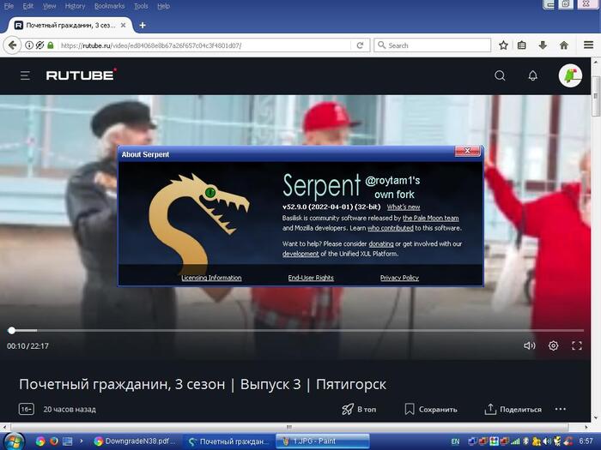Open video settings gear

pyautogui.click(x=553, y=346)
